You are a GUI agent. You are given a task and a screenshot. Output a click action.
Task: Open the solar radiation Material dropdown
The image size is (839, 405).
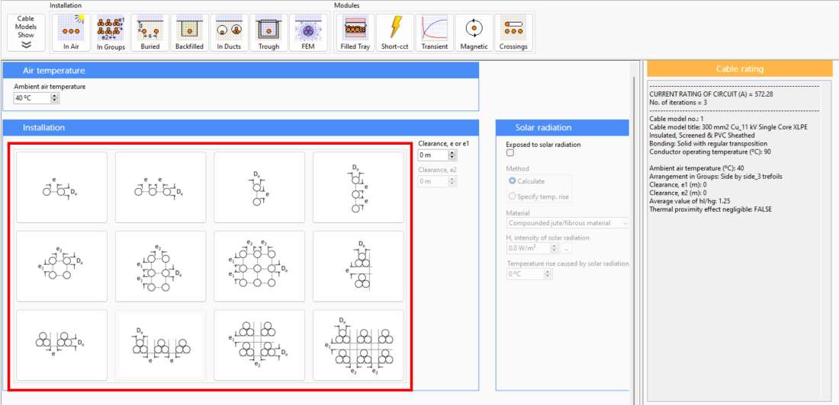click(568, 223)
